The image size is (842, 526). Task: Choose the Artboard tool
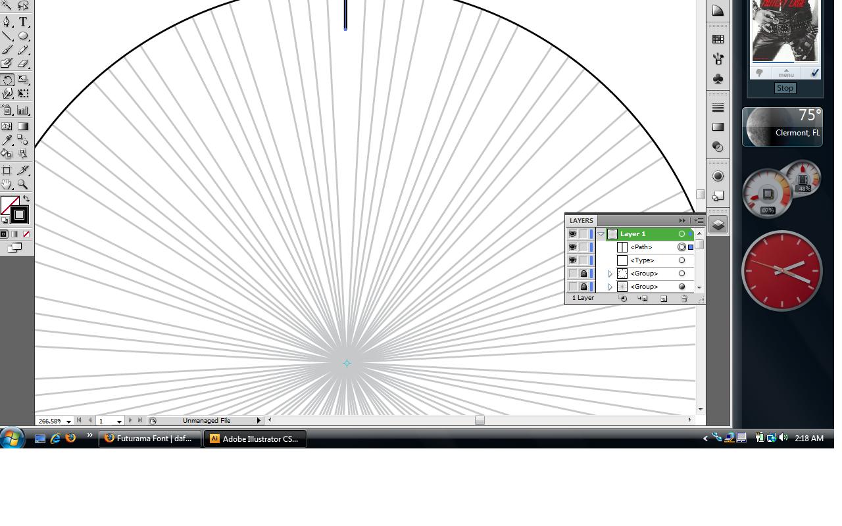point(7,170)
